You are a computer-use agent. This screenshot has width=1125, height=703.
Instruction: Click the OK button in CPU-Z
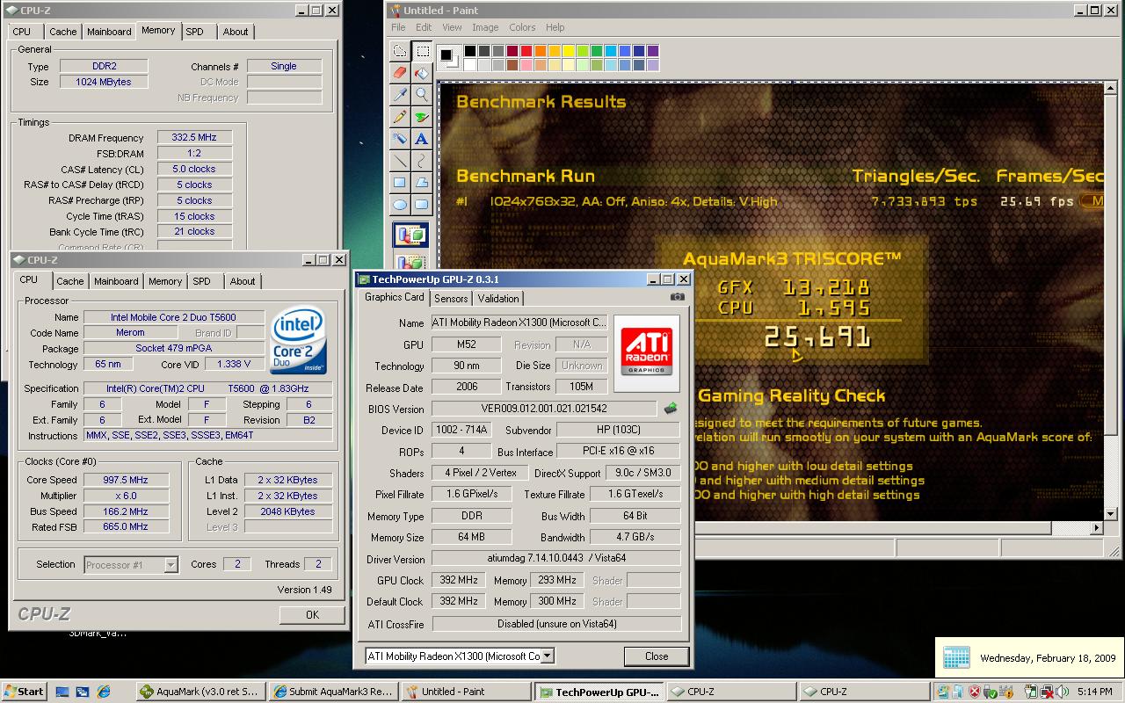tap(312, 615)
